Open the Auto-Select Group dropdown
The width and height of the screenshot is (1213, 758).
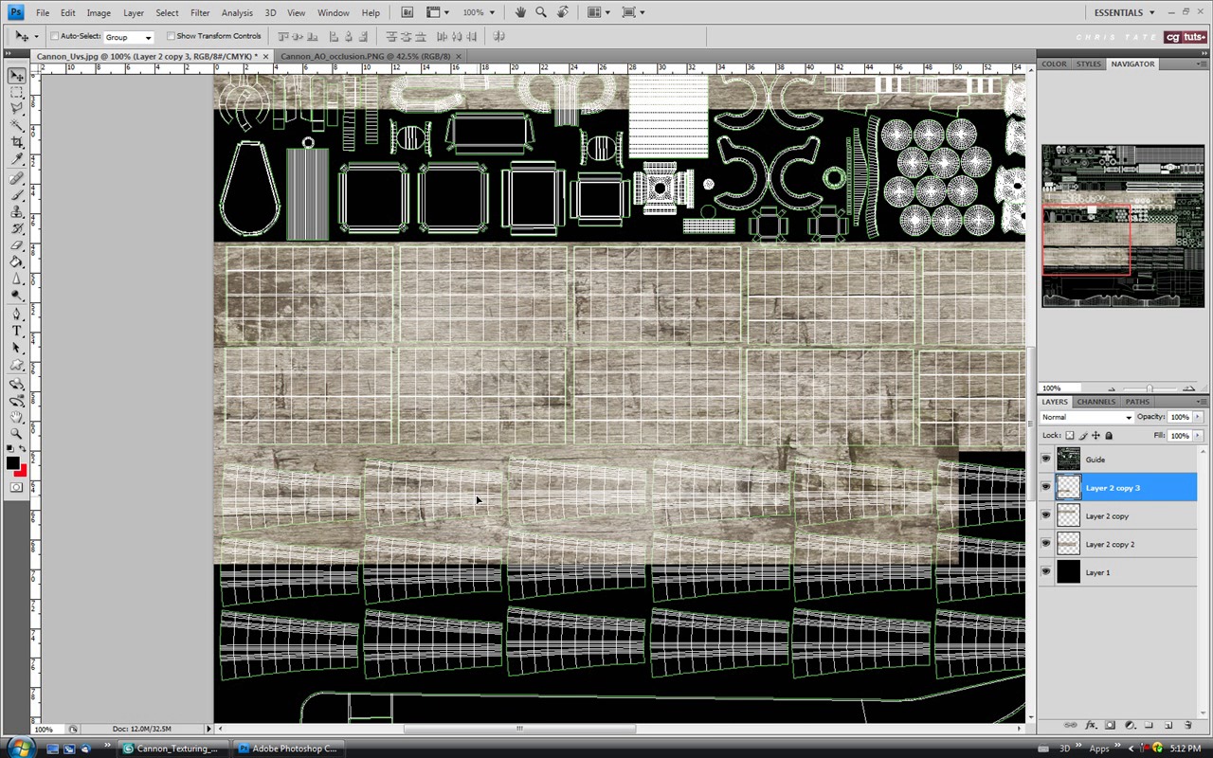(x=128, y=37)
